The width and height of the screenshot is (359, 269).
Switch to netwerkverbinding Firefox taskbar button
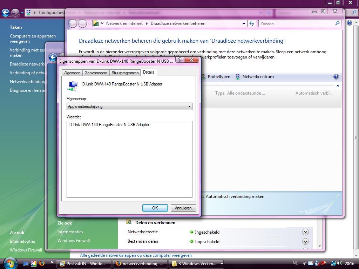tap(140, 263)
